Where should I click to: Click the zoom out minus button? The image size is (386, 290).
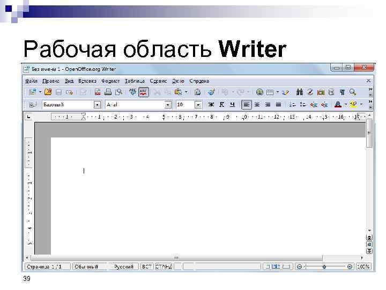click(x=299, y=266)
